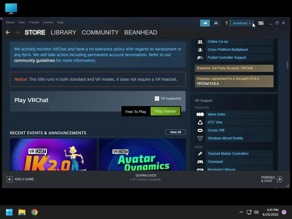This screenshot has width=292, height=219.
Task: Click the Cross-Platform Multiplayer link
Action: [228, 50]
